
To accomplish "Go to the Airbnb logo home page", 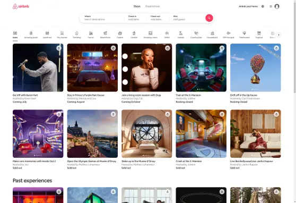I will [x=21, y=6].
